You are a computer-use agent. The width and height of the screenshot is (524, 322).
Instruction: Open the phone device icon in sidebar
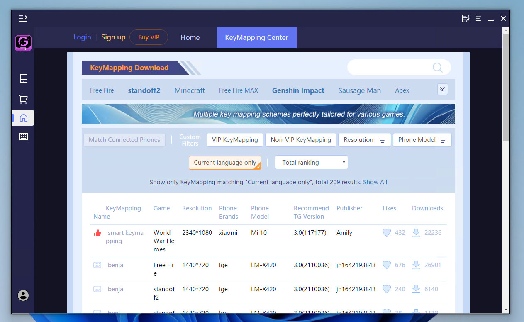[24, 78]
